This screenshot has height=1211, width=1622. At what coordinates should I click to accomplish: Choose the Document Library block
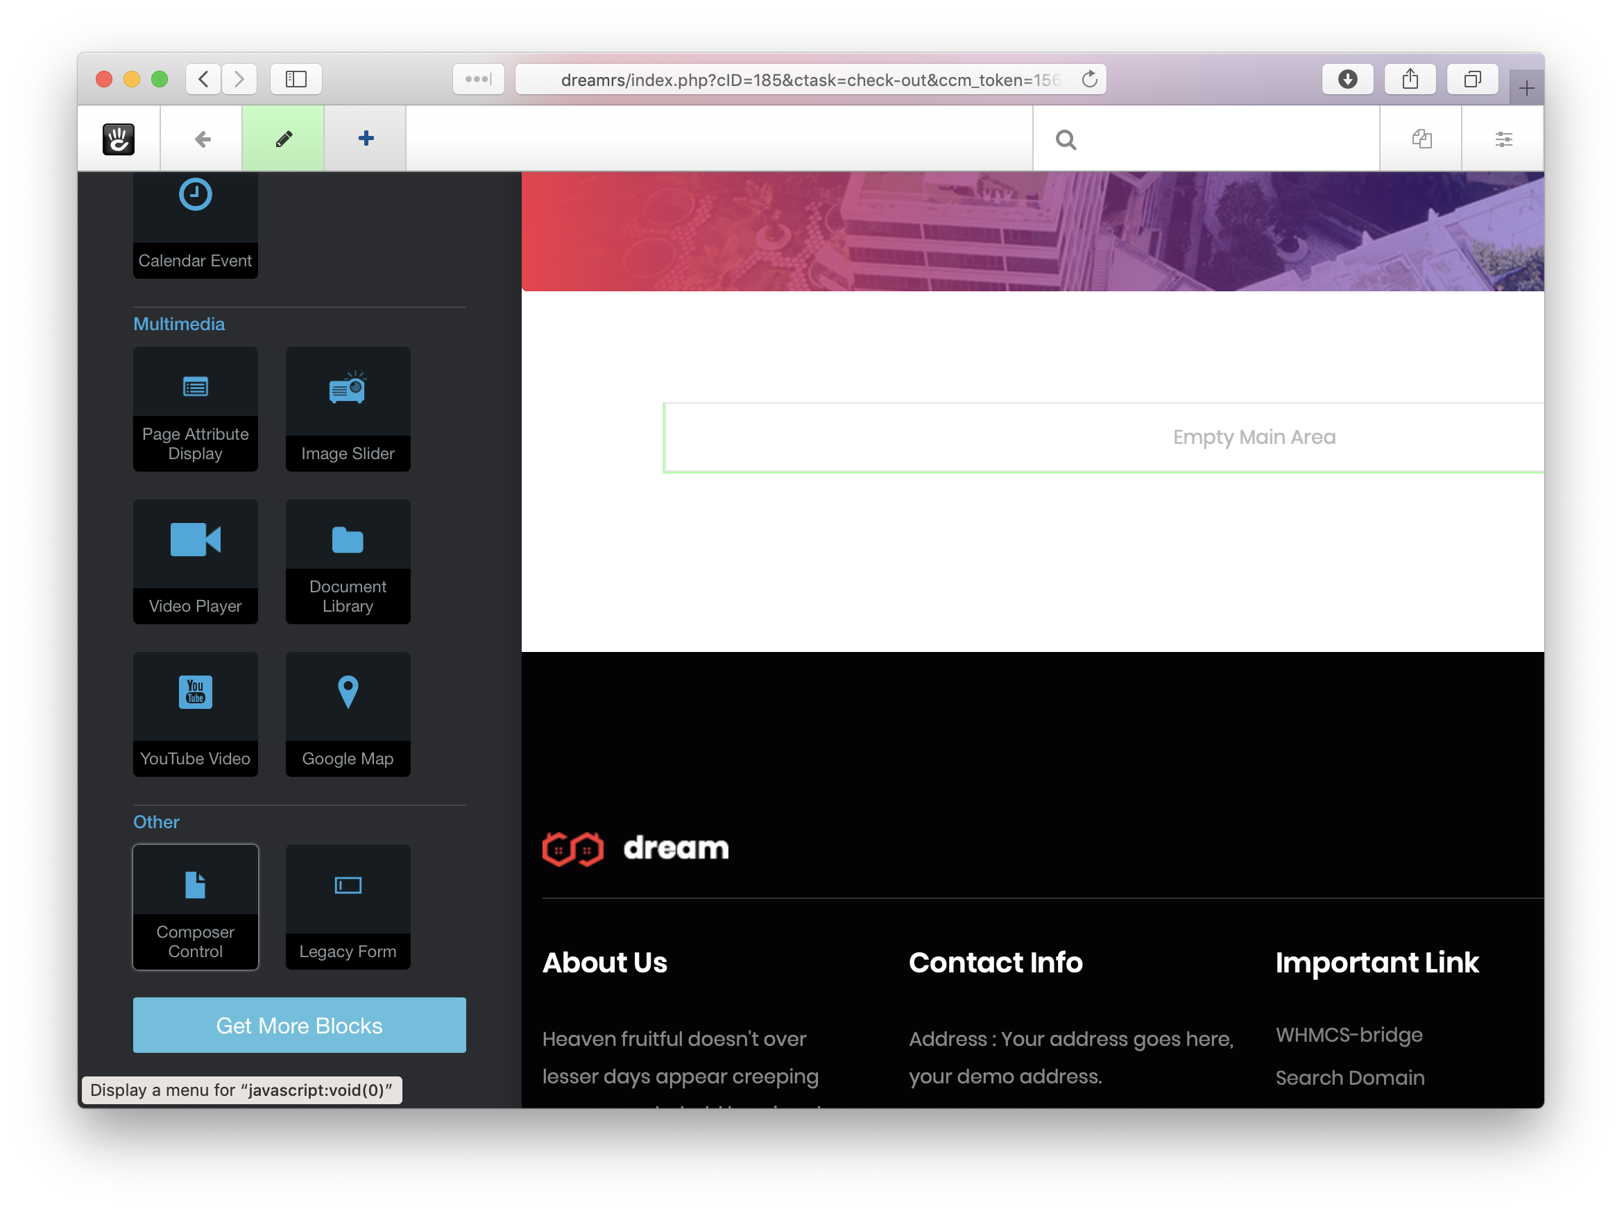[x=348, y=562]
